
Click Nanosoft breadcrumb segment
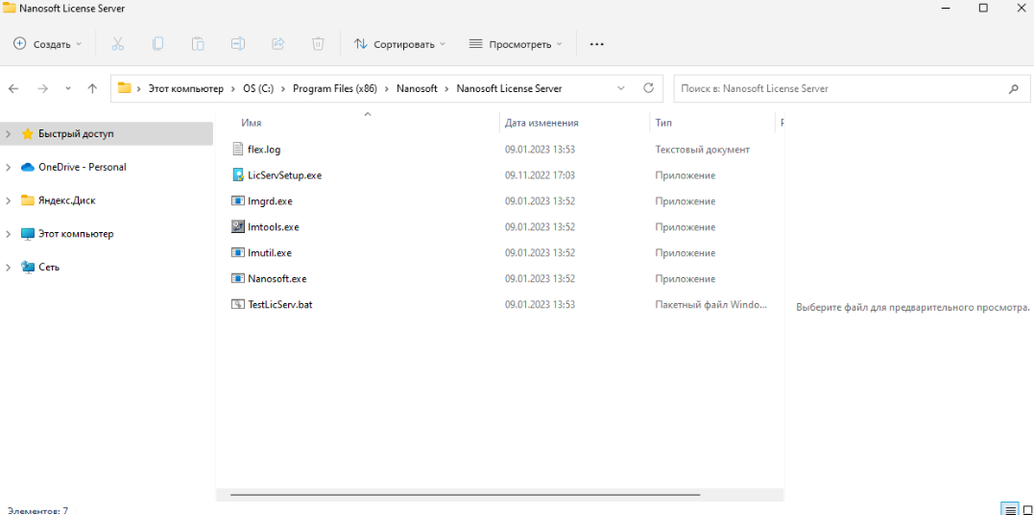click(x=417, y=88)
